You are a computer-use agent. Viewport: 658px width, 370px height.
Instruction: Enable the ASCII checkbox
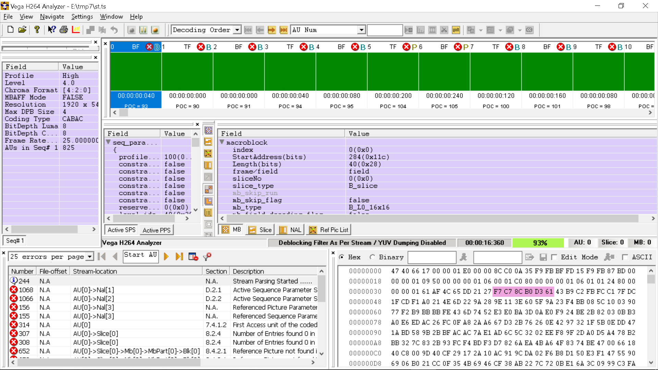(625, 257)
